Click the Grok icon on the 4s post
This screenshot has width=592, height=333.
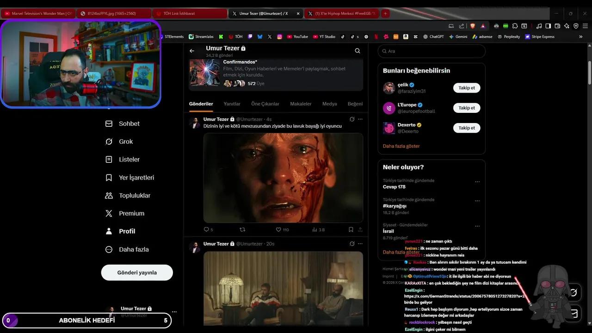[x=352, y=119]
